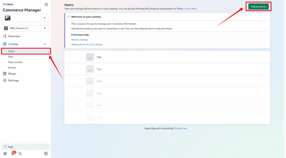
Task: Click the Meta logo
Action: [x=8, y=4]
